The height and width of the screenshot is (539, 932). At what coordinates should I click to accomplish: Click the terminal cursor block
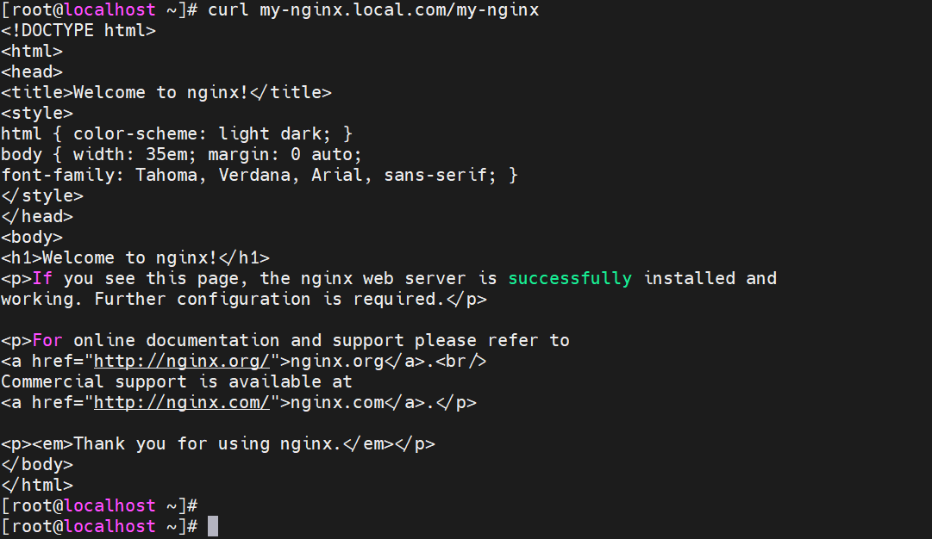(213, 527)
